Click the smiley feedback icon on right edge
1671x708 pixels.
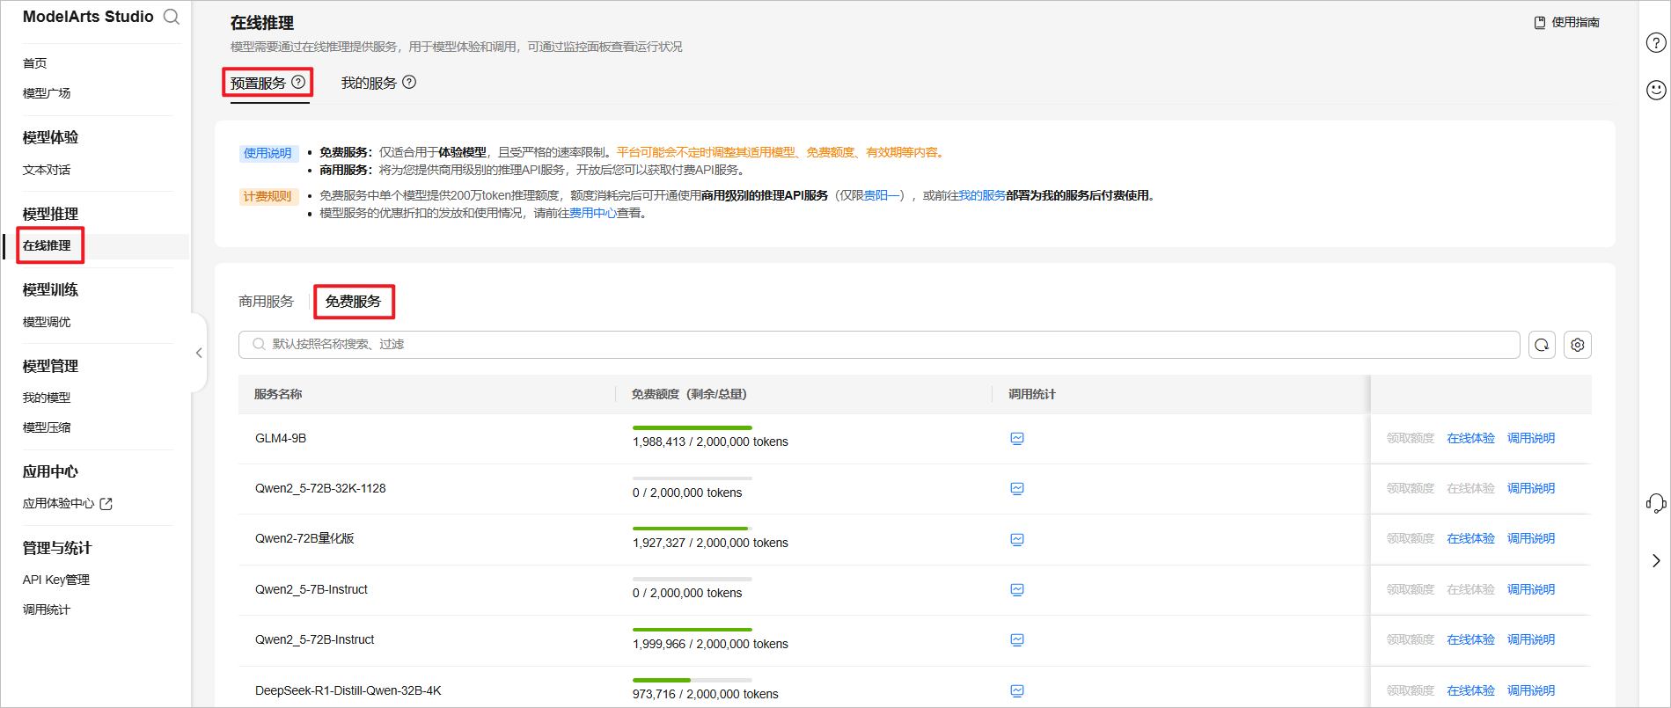[1656, 90]
